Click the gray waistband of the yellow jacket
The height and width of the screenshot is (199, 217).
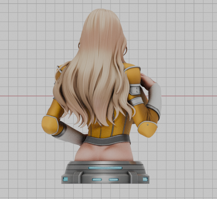point(107,140)
